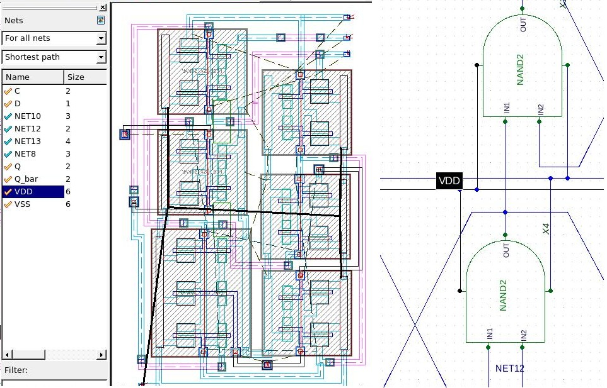Click the Nets panel configure icon

pos(101,20)
